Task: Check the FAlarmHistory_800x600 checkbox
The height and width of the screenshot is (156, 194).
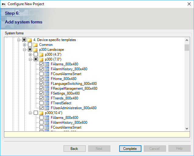Action: [x=41, y=123]
